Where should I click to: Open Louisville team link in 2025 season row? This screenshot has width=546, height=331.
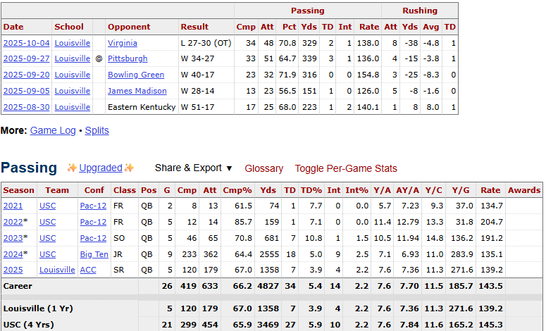pyautogui.click(x=57, y=270)
